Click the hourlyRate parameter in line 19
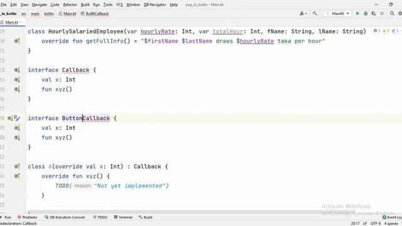The height and width of the screenshot is (226, 402). [x=158, y=31]
